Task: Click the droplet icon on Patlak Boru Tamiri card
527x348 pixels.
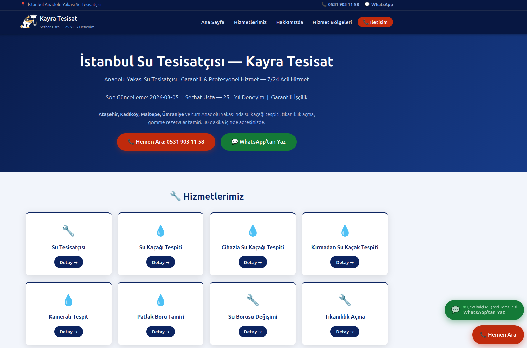Action: click(161, 300)
